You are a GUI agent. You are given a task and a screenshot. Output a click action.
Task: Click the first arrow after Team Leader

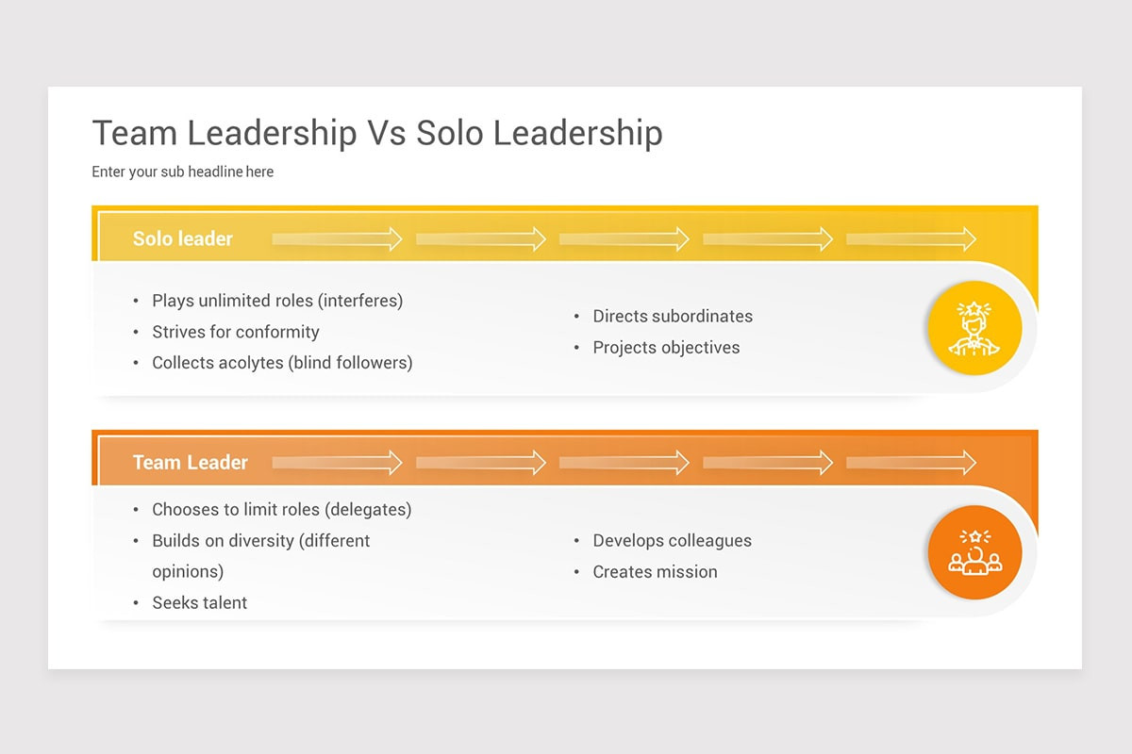(x=338, y=463)
